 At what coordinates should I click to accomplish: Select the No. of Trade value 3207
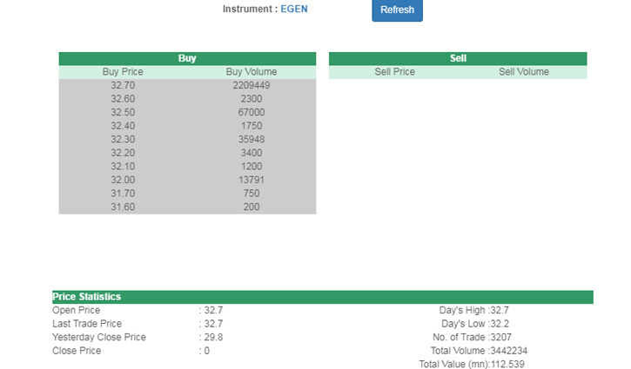click(500, 337)
